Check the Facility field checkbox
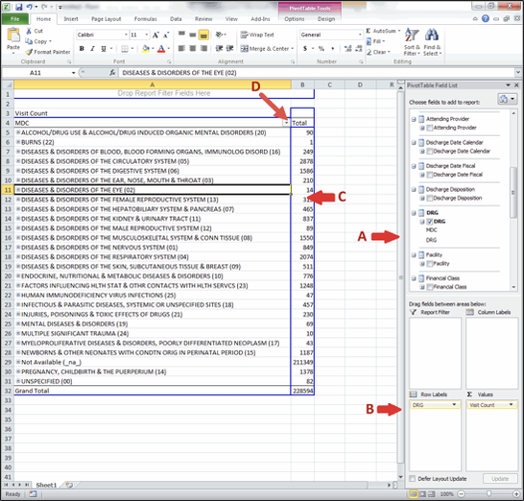Viewport: 524px width, 501px height. click(x=430, y=263)
